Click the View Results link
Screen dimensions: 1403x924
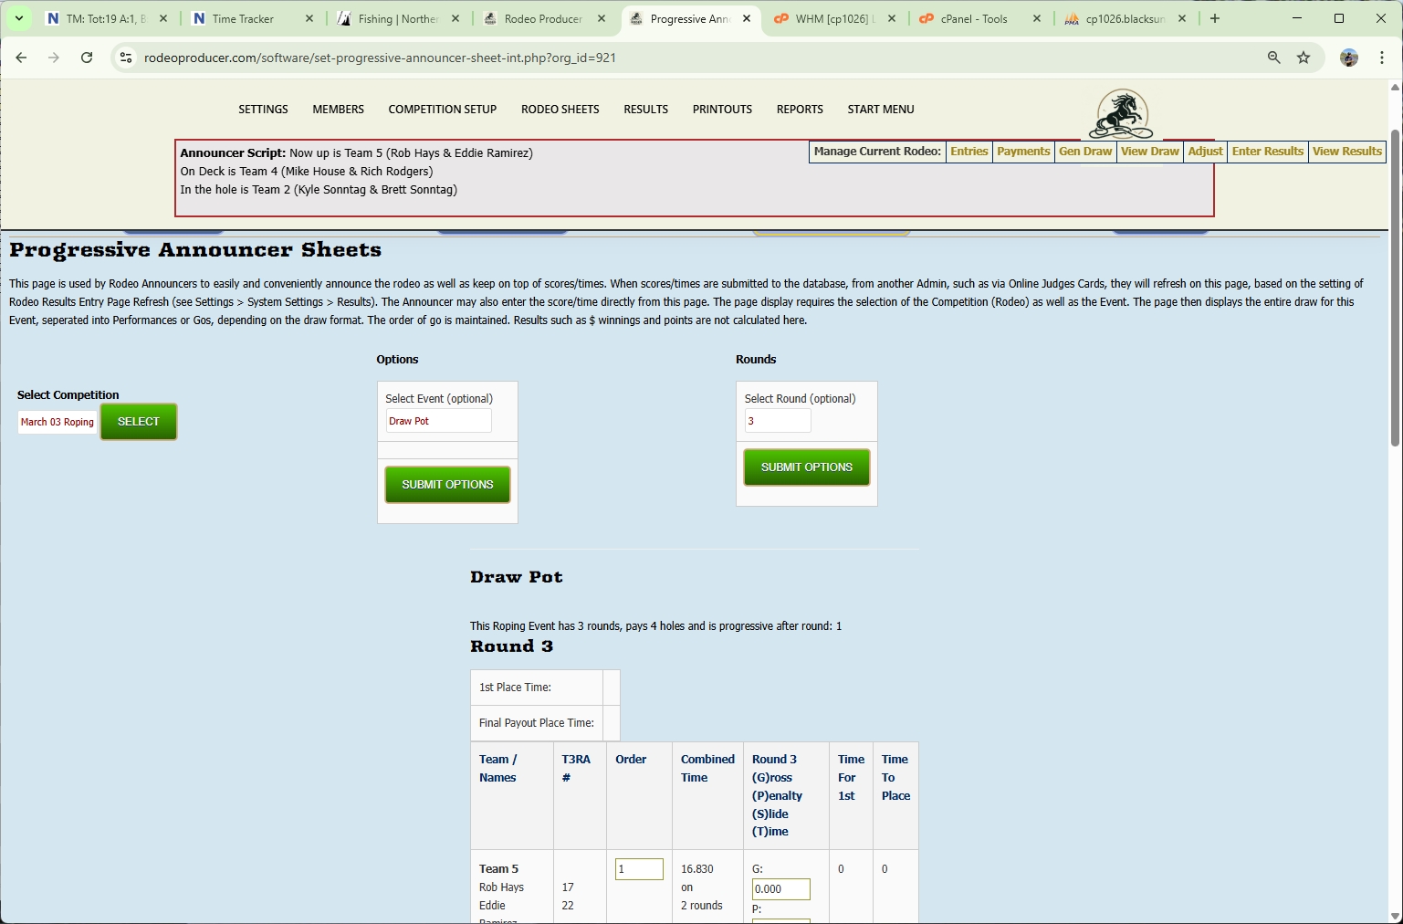pyautogui.click(x=1346, y=152)
